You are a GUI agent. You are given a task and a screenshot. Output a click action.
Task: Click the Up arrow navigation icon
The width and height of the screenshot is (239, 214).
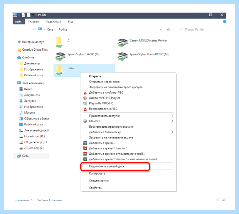pyautogui.click(x=34, y=30)
